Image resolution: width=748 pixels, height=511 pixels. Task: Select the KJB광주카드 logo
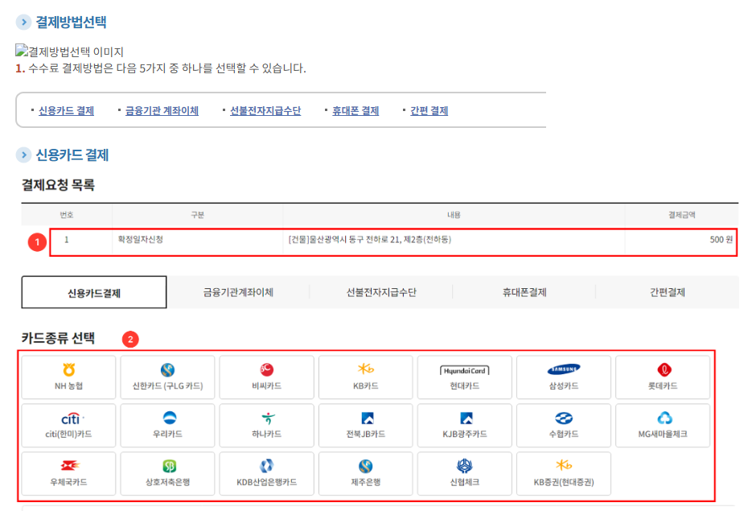coord(466,418)
